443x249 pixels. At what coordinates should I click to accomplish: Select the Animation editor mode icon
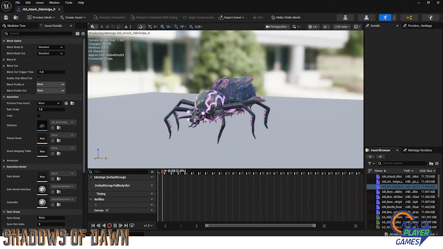[385, 18]
